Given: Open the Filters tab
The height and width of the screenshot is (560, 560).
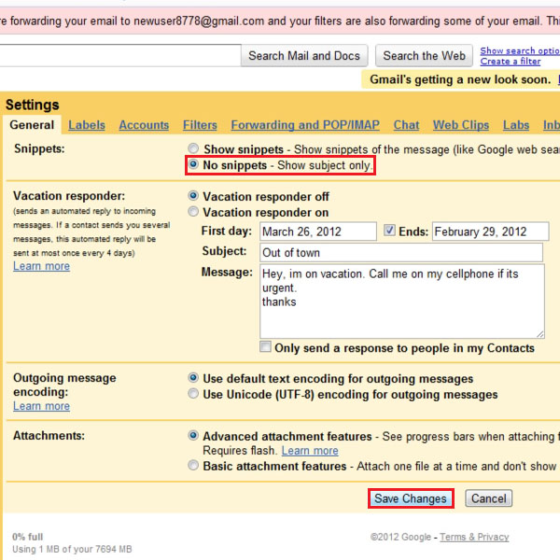Looking at the screenshot, I should pos(200,125).
